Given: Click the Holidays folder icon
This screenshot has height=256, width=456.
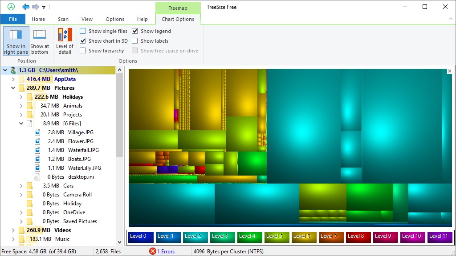Looking at the screenshot, I should coord(29,96).
